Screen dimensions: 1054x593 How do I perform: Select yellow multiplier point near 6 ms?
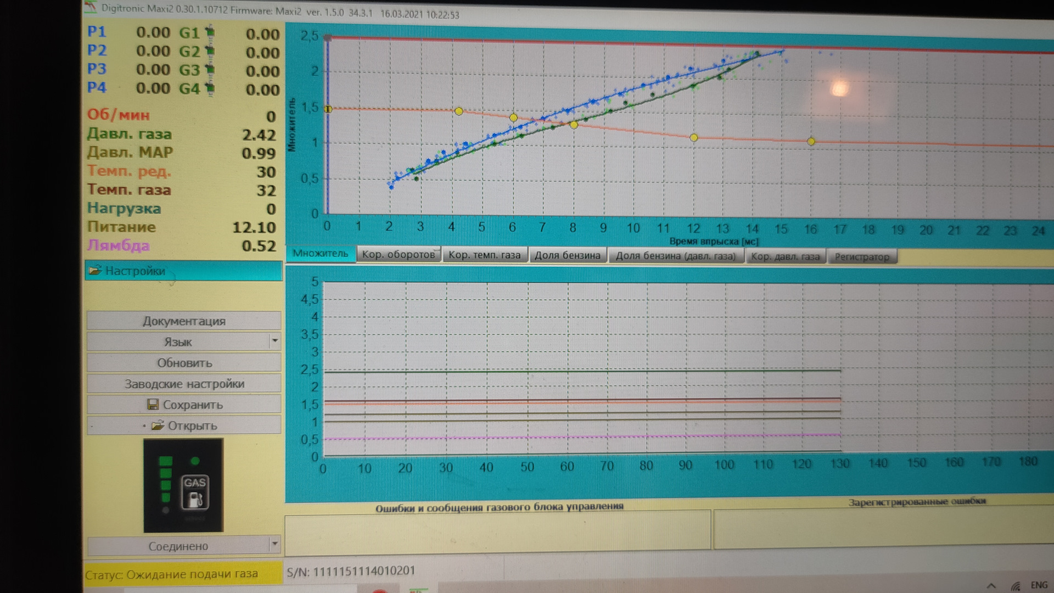coord(513,118)
